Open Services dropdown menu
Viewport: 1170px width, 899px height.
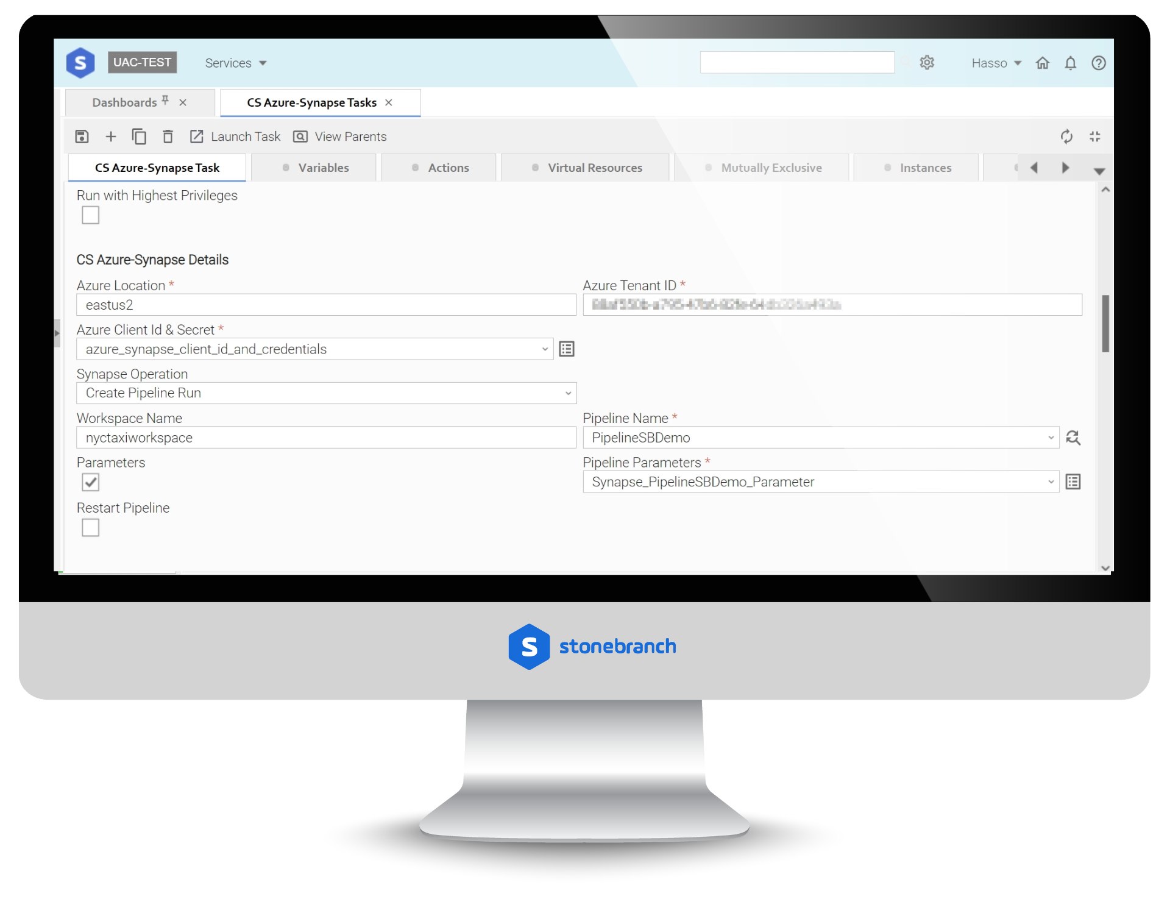point(236,63)
